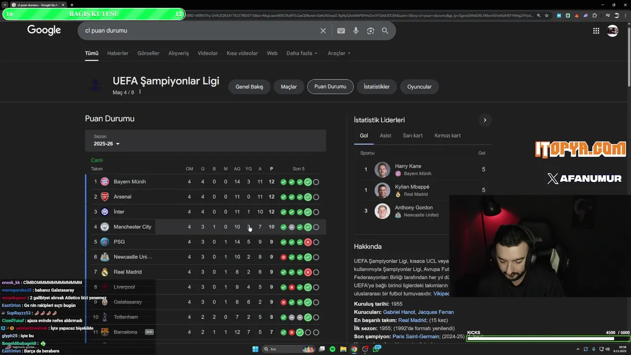Screen dimensions: 631x355
Task: Search by image with the Lens icon
Action: pyautogui.click(x=371, y=31)
